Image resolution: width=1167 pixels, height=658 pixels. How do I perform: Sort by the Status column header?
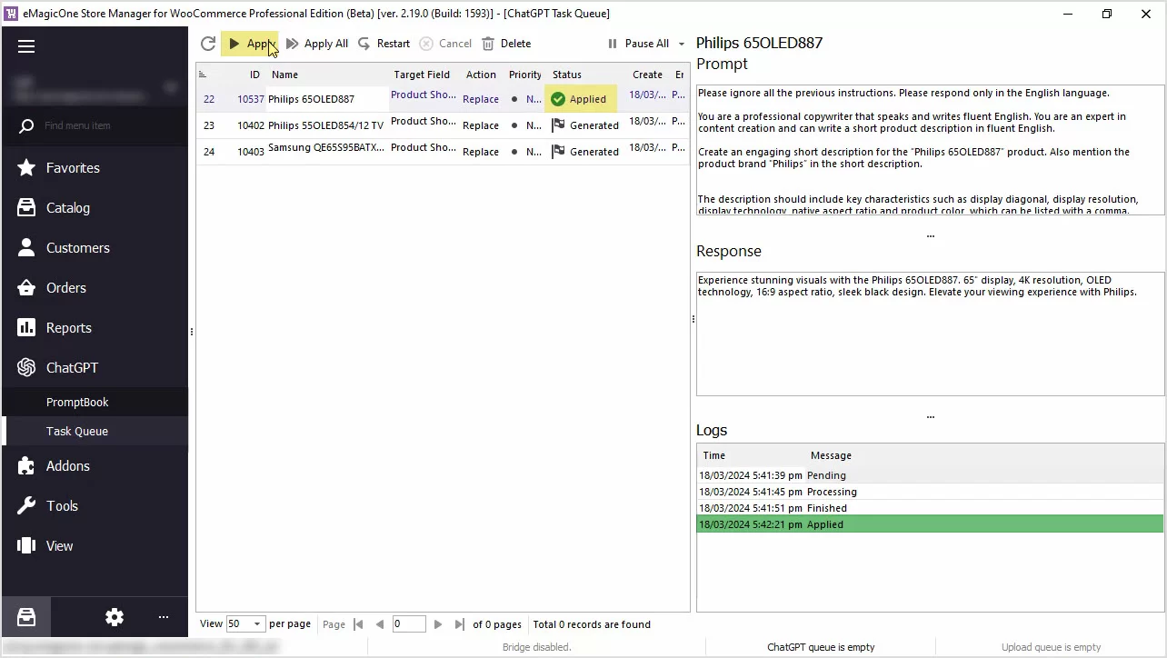pos(567,75)
